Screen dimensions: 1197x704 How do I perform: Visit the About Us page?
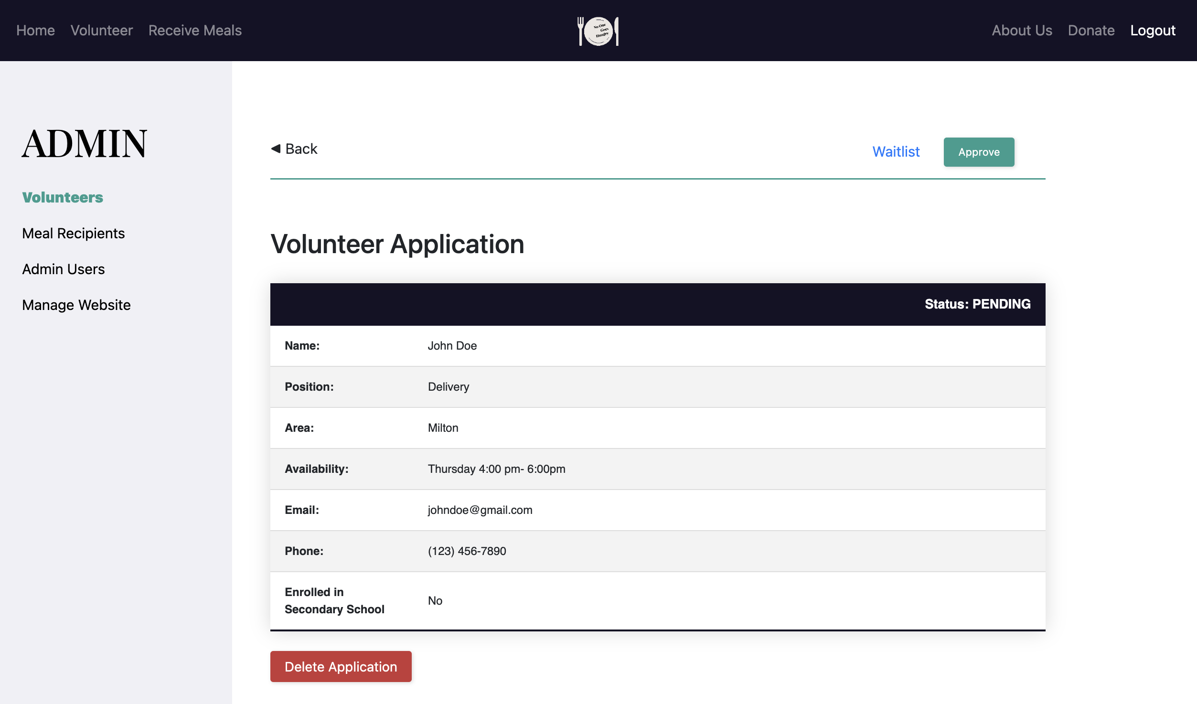1022,31
